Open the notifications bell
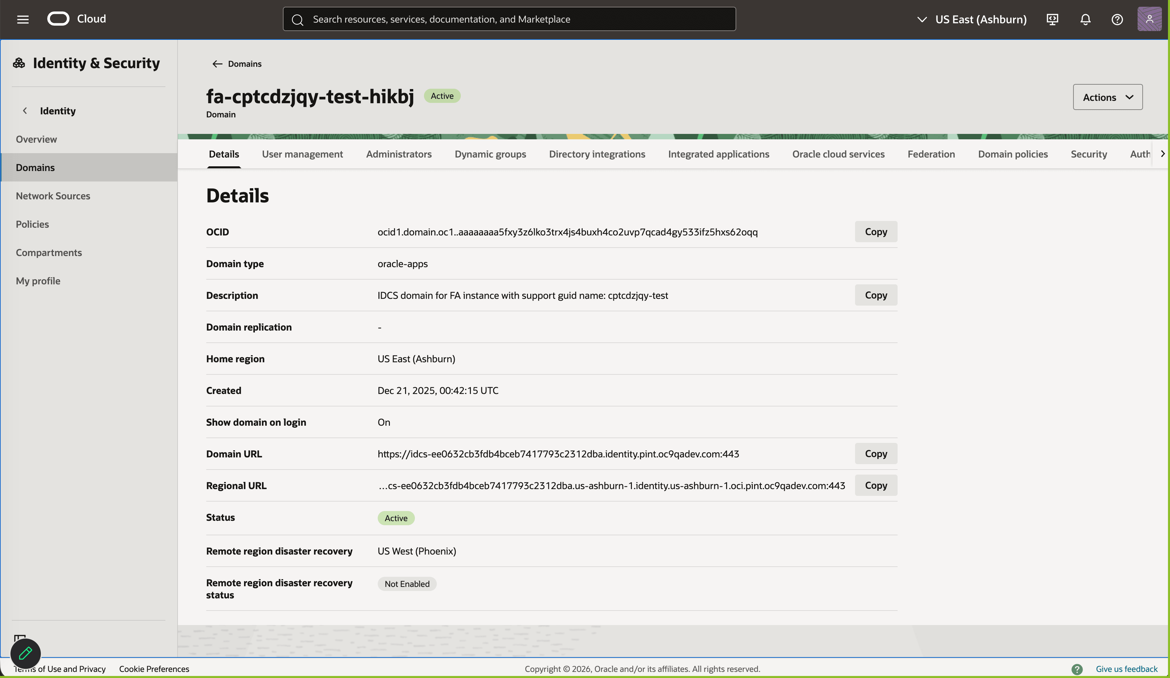 pos(1085,20)
